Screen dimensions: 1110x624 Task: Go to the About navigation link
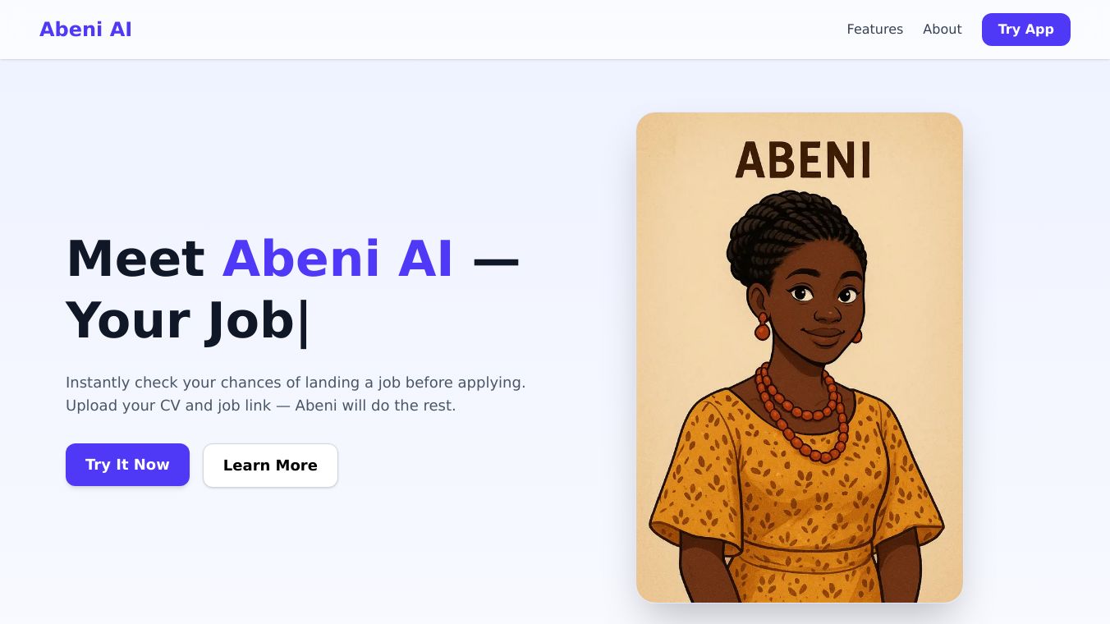click(942, 30)
